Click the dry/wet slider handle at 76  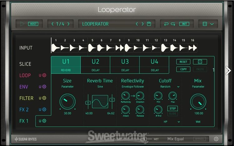coord(144,139)
